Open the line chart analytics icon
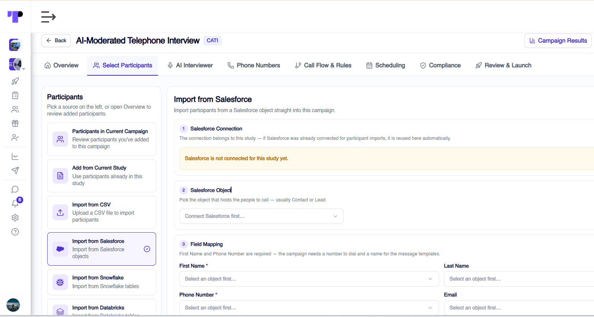Viewport: 594px width, 317px height. tap(15, 157)
